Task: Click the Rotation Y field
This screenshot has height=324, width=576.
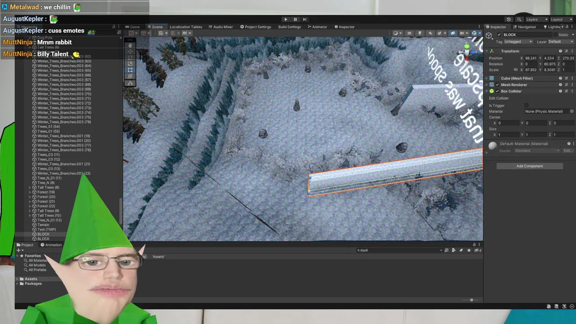Action: pos(549,64)
